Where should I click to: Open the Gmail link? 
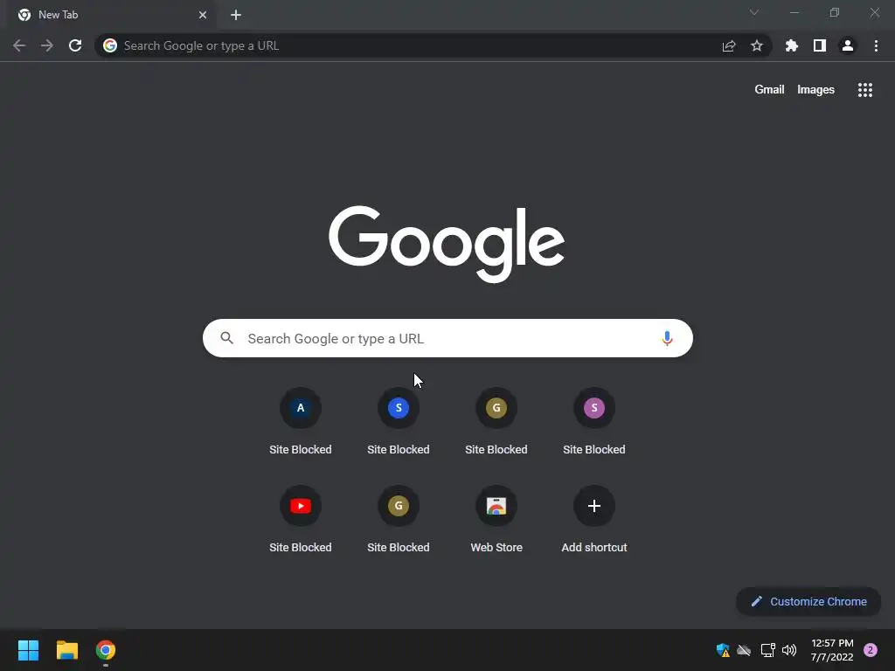[x=769, y=90]
